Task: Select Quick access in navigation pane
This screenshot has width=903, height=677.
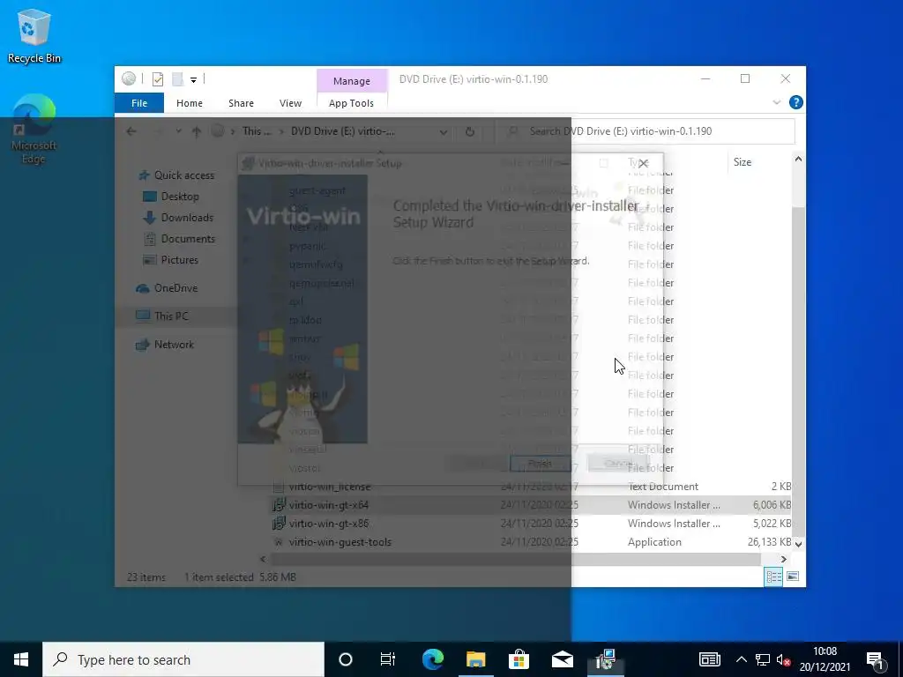Action: [x=176, y=175]
